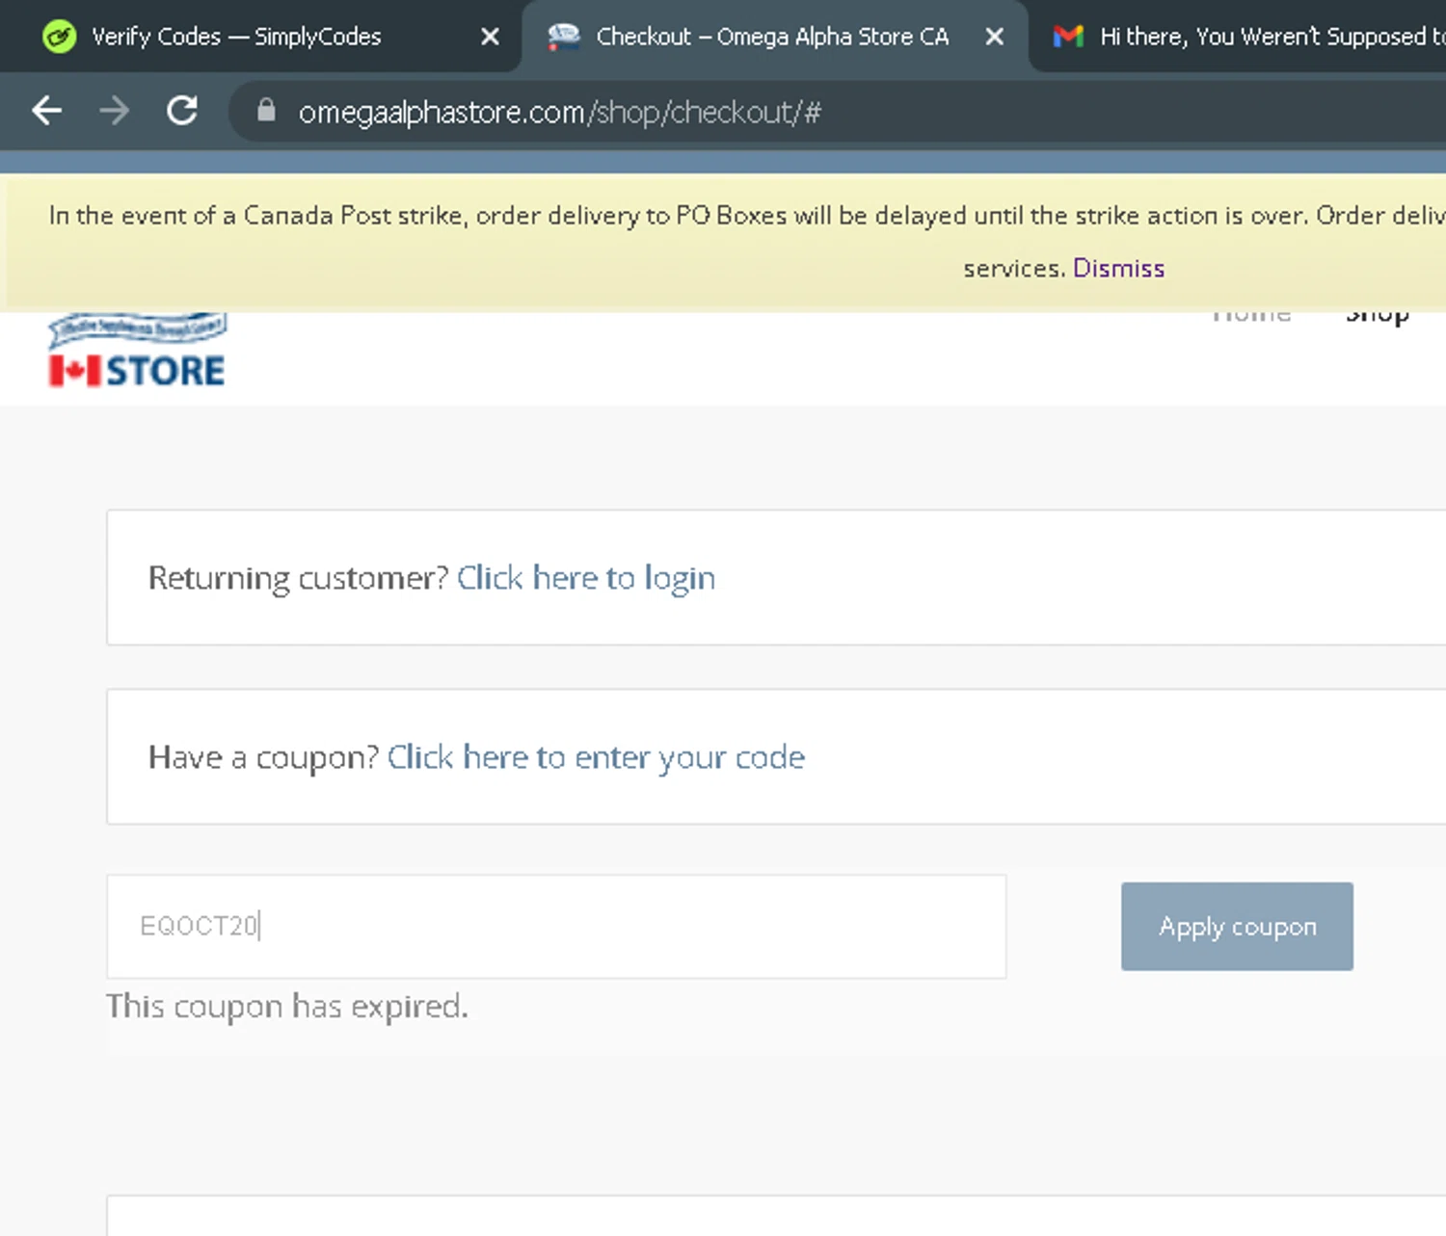Click 'This coupon has expired.' message
The width and height of the screenshot is (1446, 1236).
287,1007
